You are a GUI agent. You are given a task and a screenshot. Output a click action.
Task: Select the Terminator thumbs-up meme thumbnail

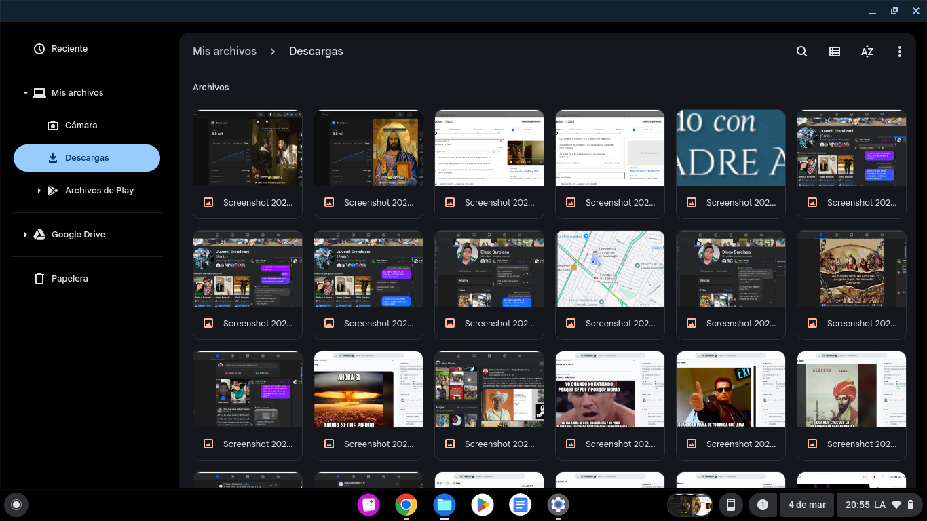tap(731, 389)
